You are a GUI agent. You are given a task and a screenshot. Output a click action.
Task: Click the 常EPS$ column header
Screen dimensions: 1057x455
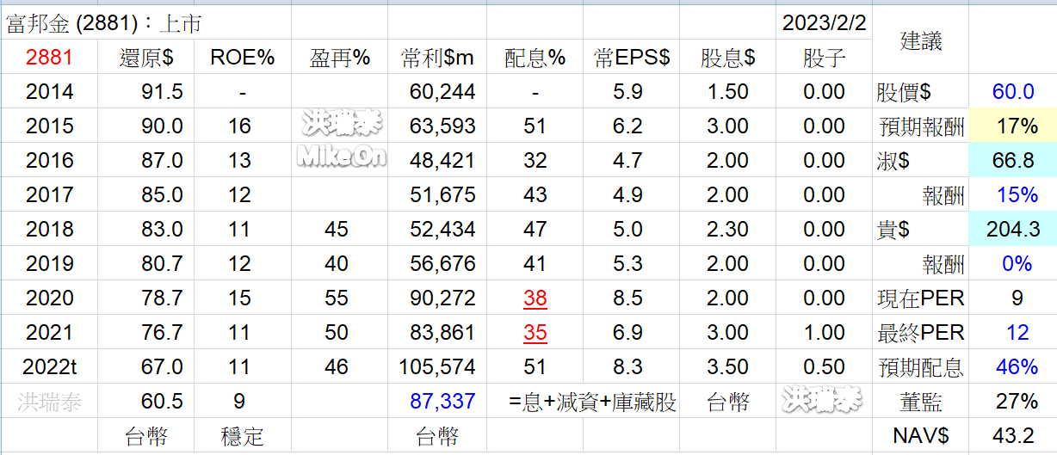[x=632, y=58]
